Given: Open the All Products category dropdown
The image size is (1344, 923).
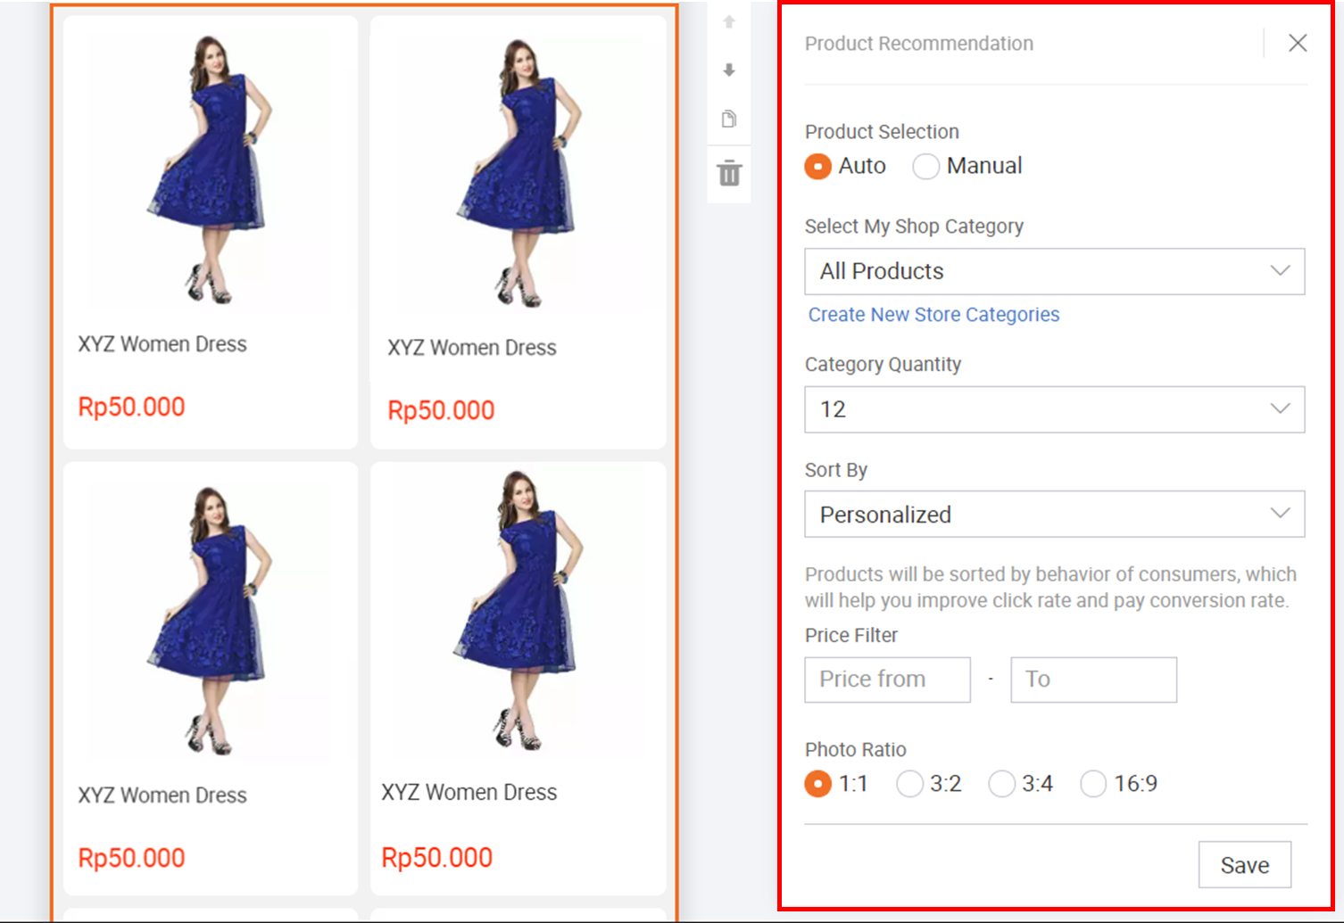Looking at the screenshot, I should point(1054,271).
